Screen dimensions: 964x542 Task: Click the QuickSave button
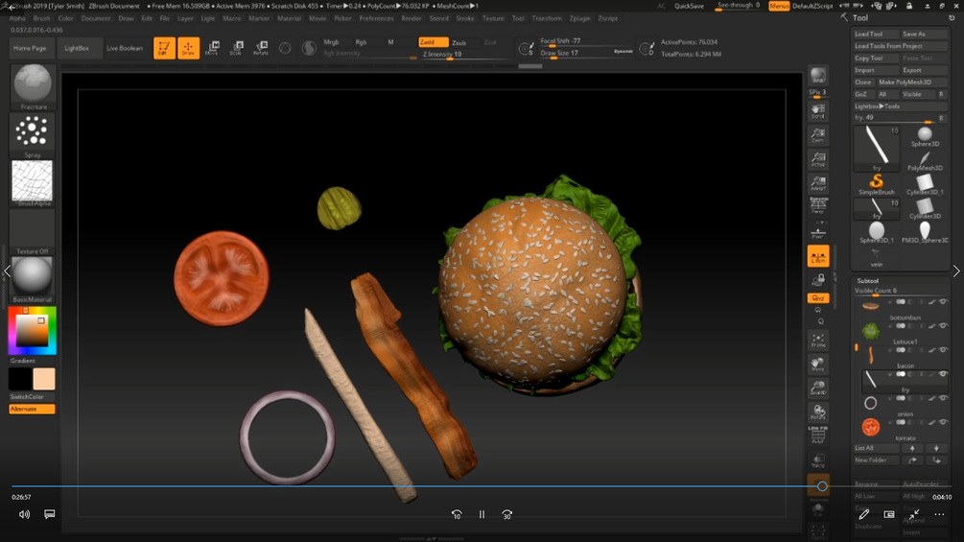tap(689, 6)
